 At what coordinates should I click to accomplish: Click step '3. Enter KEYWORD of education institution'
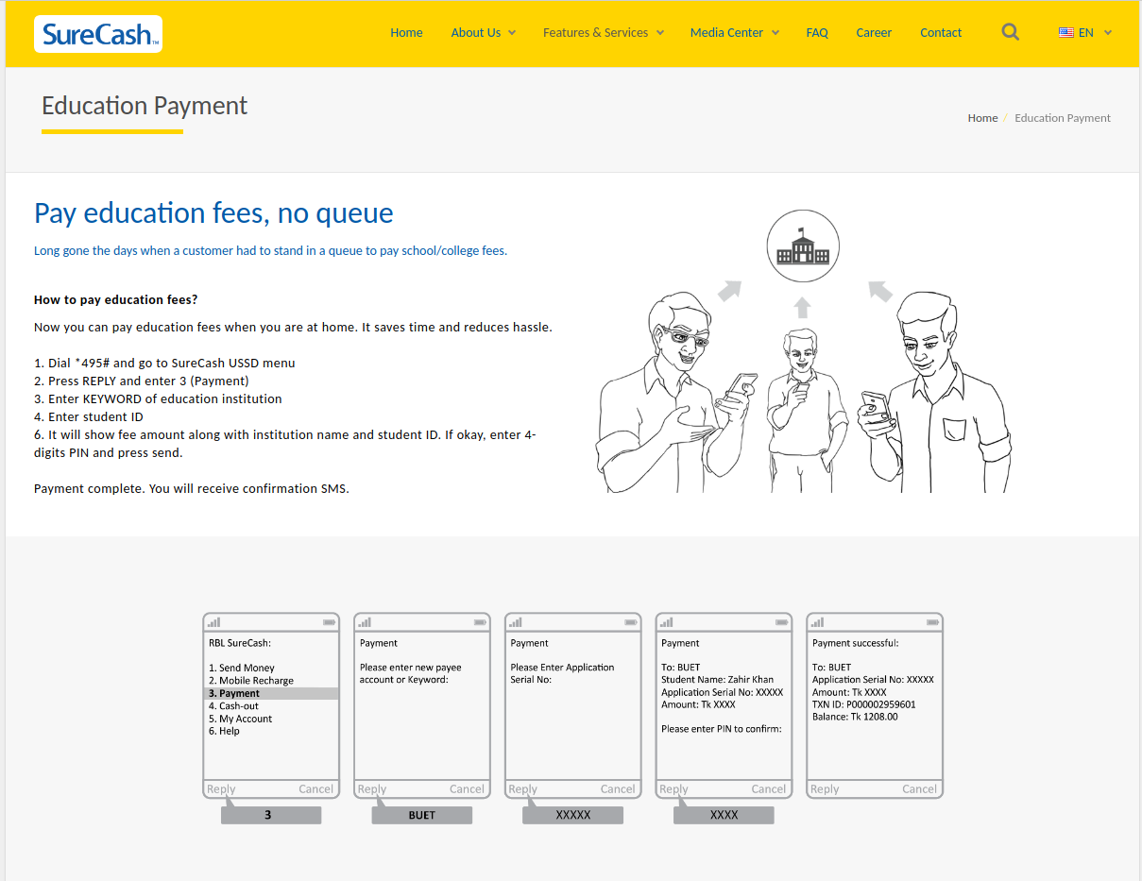tap(158, 398)
